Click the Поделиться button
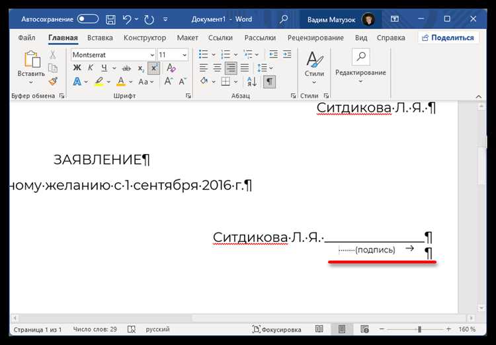The width and height of the screenshot is (496, 345). coord(448,38)
